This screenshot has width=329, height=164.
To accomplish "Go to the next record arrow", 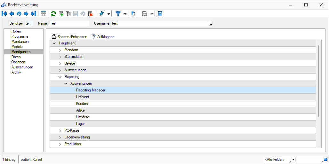I will (26, 14).
